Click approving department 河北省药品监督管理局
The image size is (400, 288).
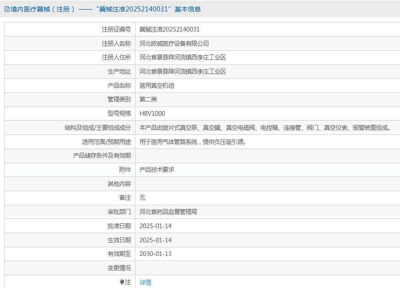click(x=168, y=212)
